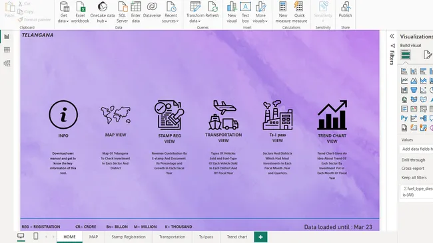Select the decomposition tree visual
The height and width of the screenshot is (243, 433).
[423, 118]
